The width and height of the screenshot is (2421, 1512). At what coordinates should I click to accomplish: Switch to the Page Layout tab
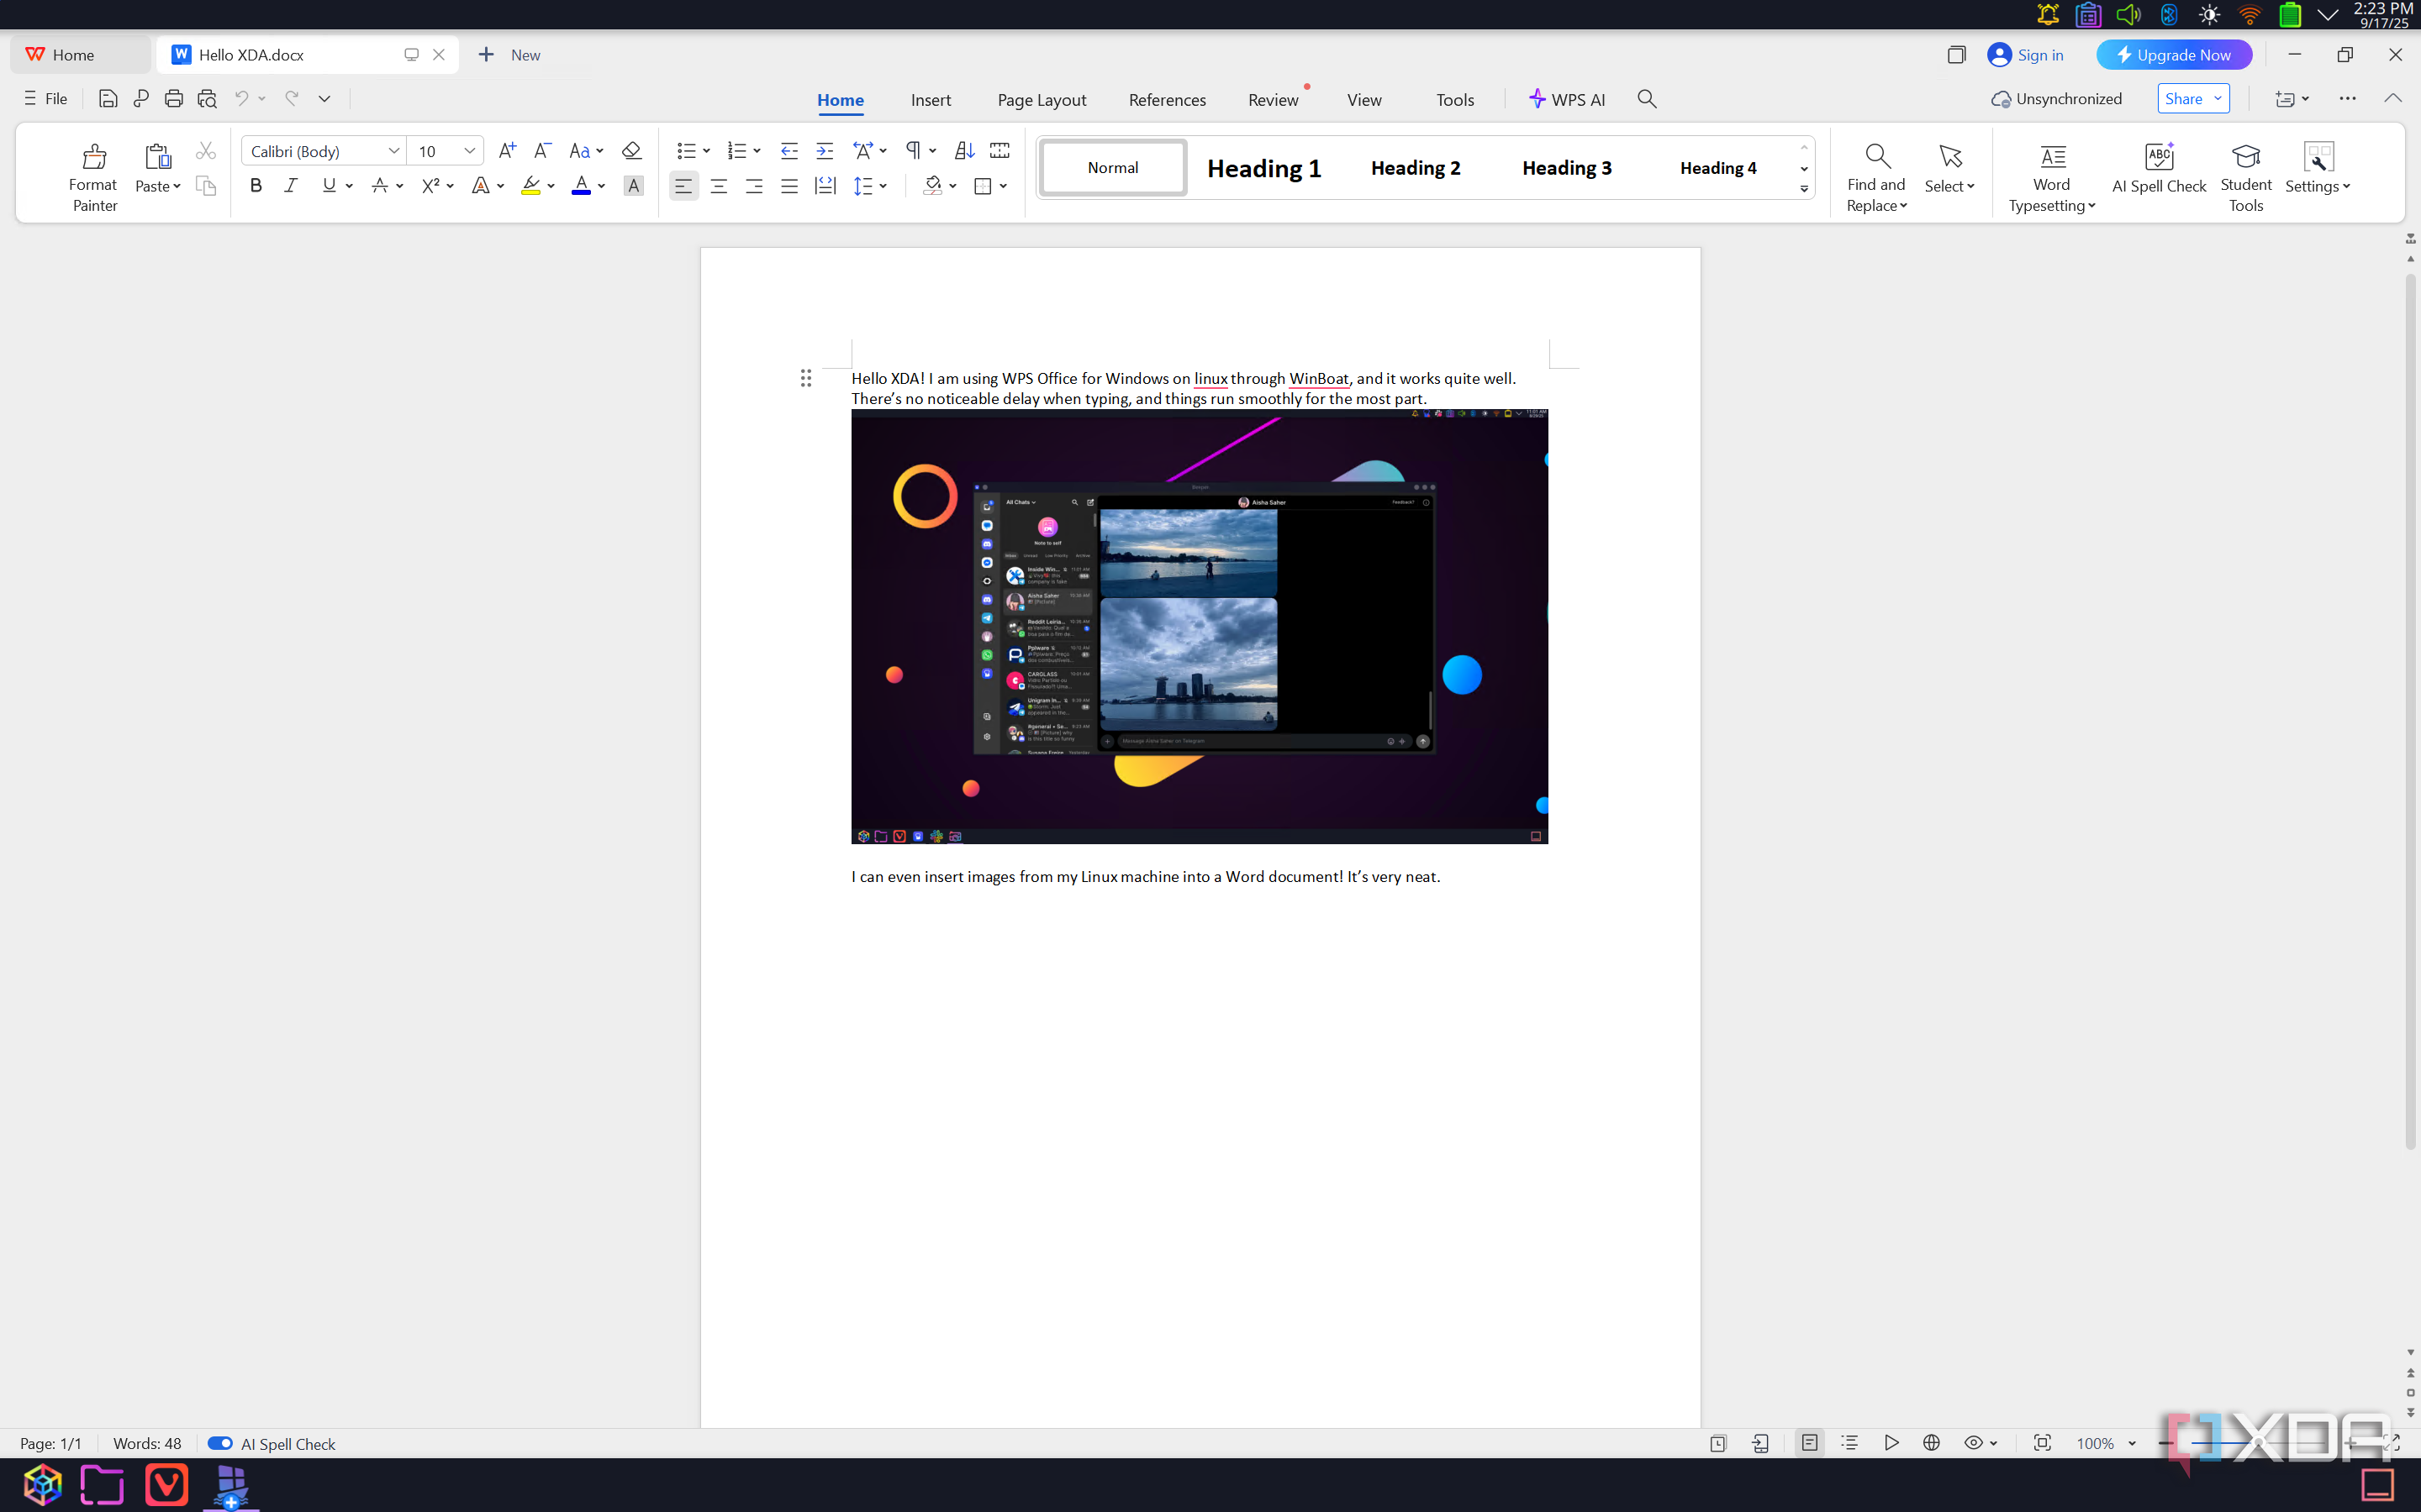(x=1042, y=100)
